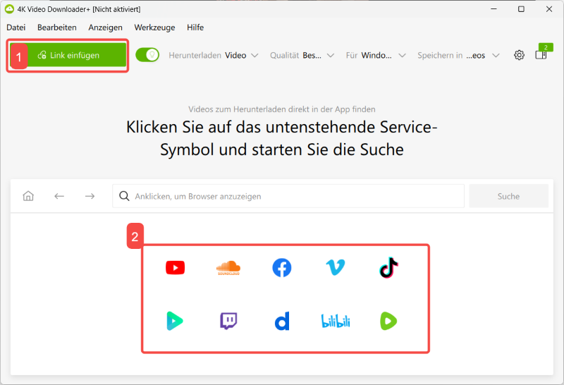Click the 4K Video Downloader app logo
The width and height of the screenshot is (564, 385).
tap(9, 9)
